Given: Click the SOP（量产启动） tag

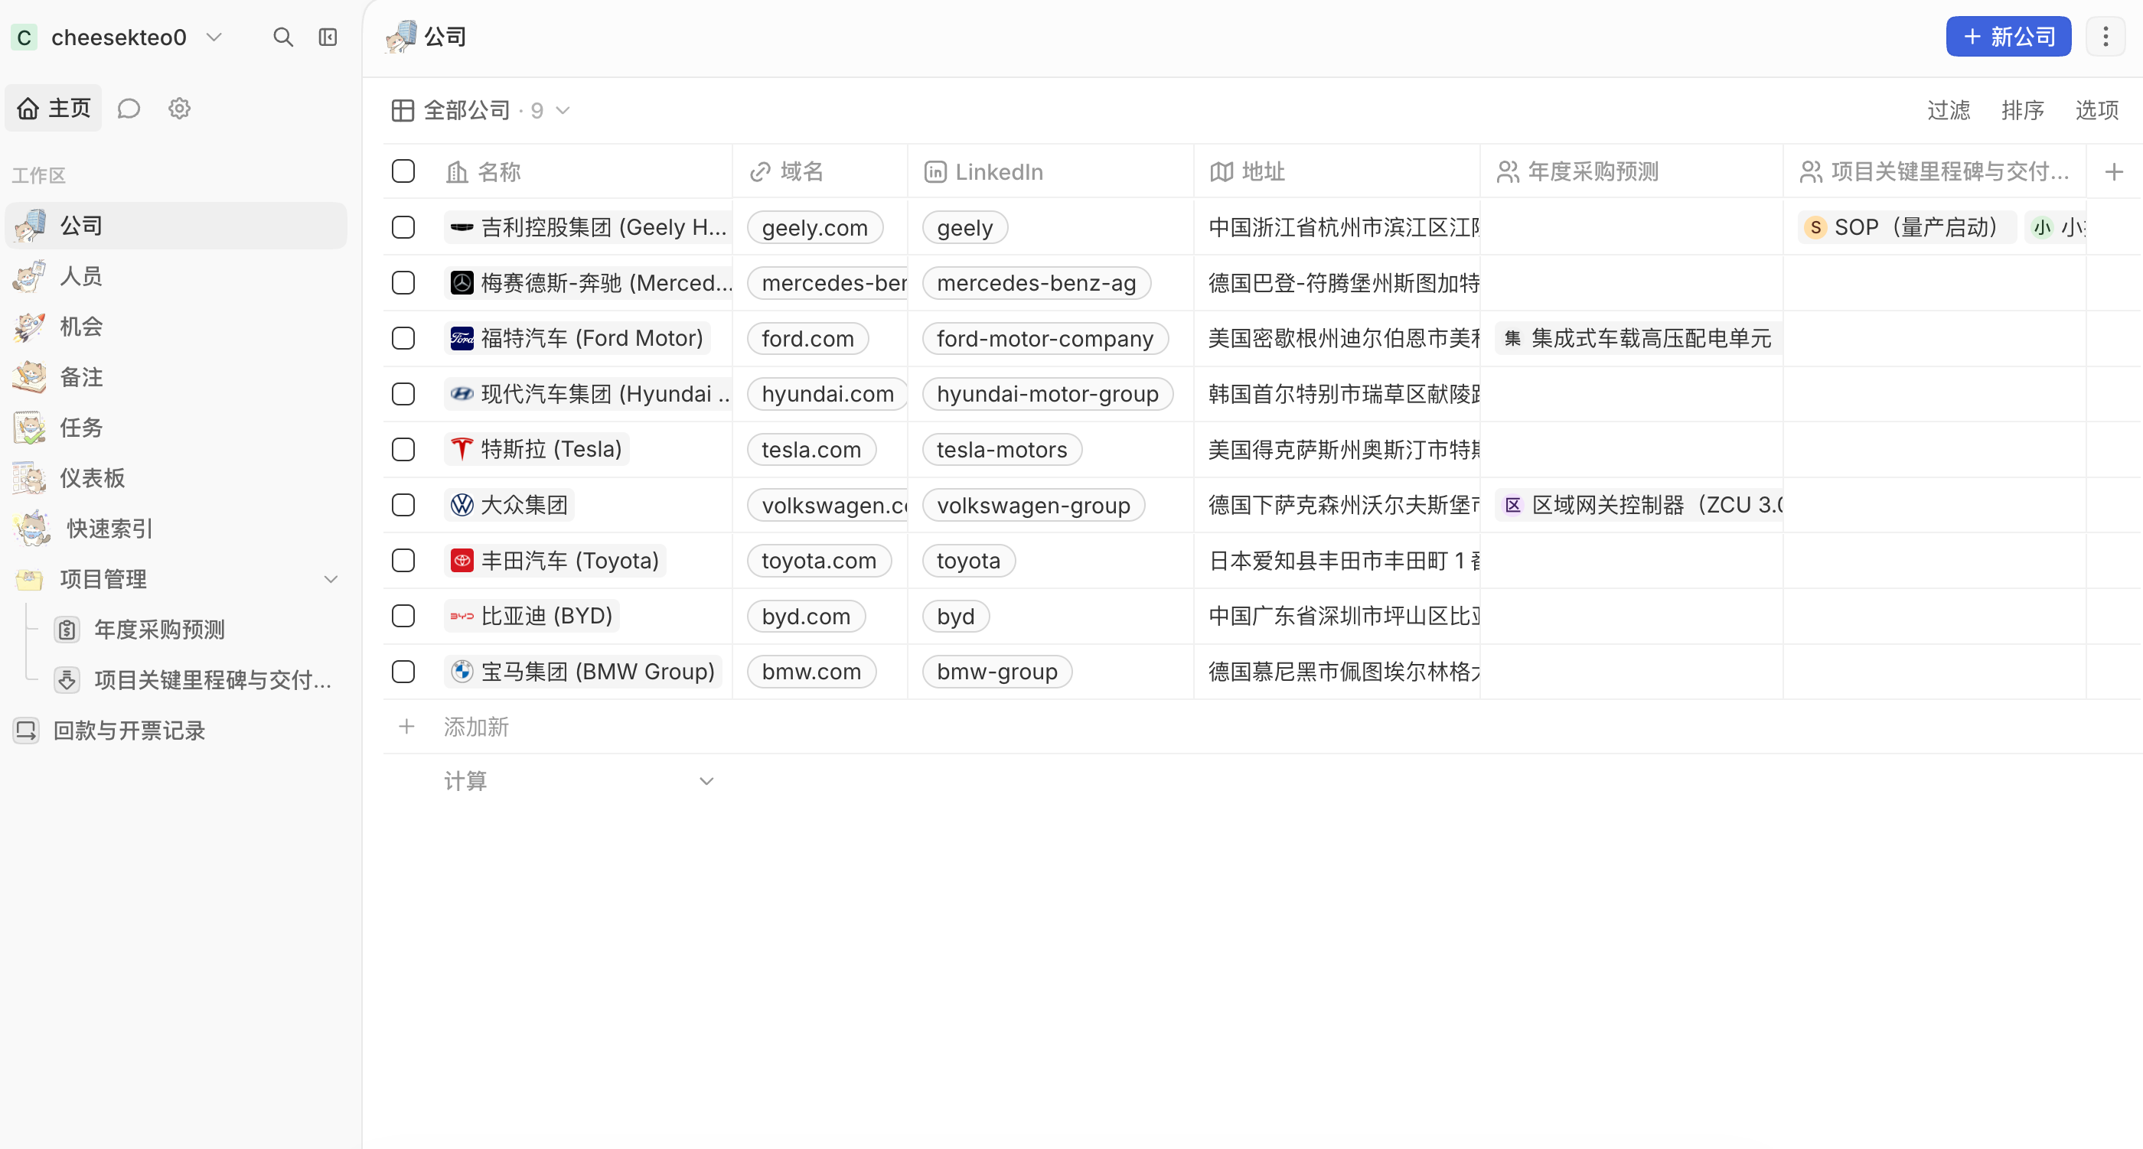Looking at the screenshot, I should [x=1906, y=227].
